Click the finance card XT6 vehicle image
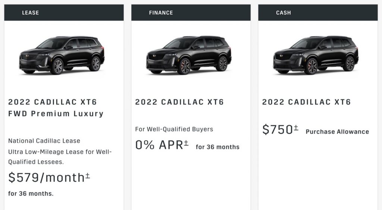This screenshot has width=382, height=210. [189, 55]
